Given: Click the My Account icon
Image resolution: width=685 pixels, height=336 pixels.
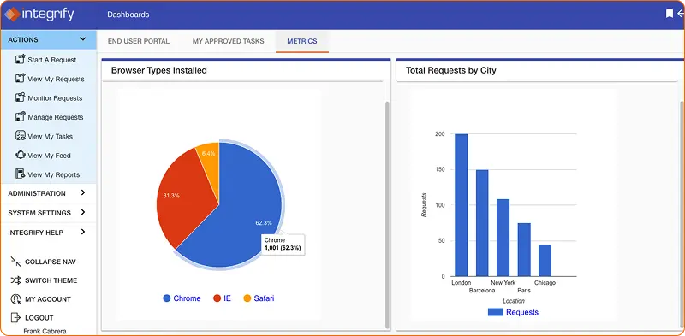Looking at the screenshot, I should click(x=15, y=299).
